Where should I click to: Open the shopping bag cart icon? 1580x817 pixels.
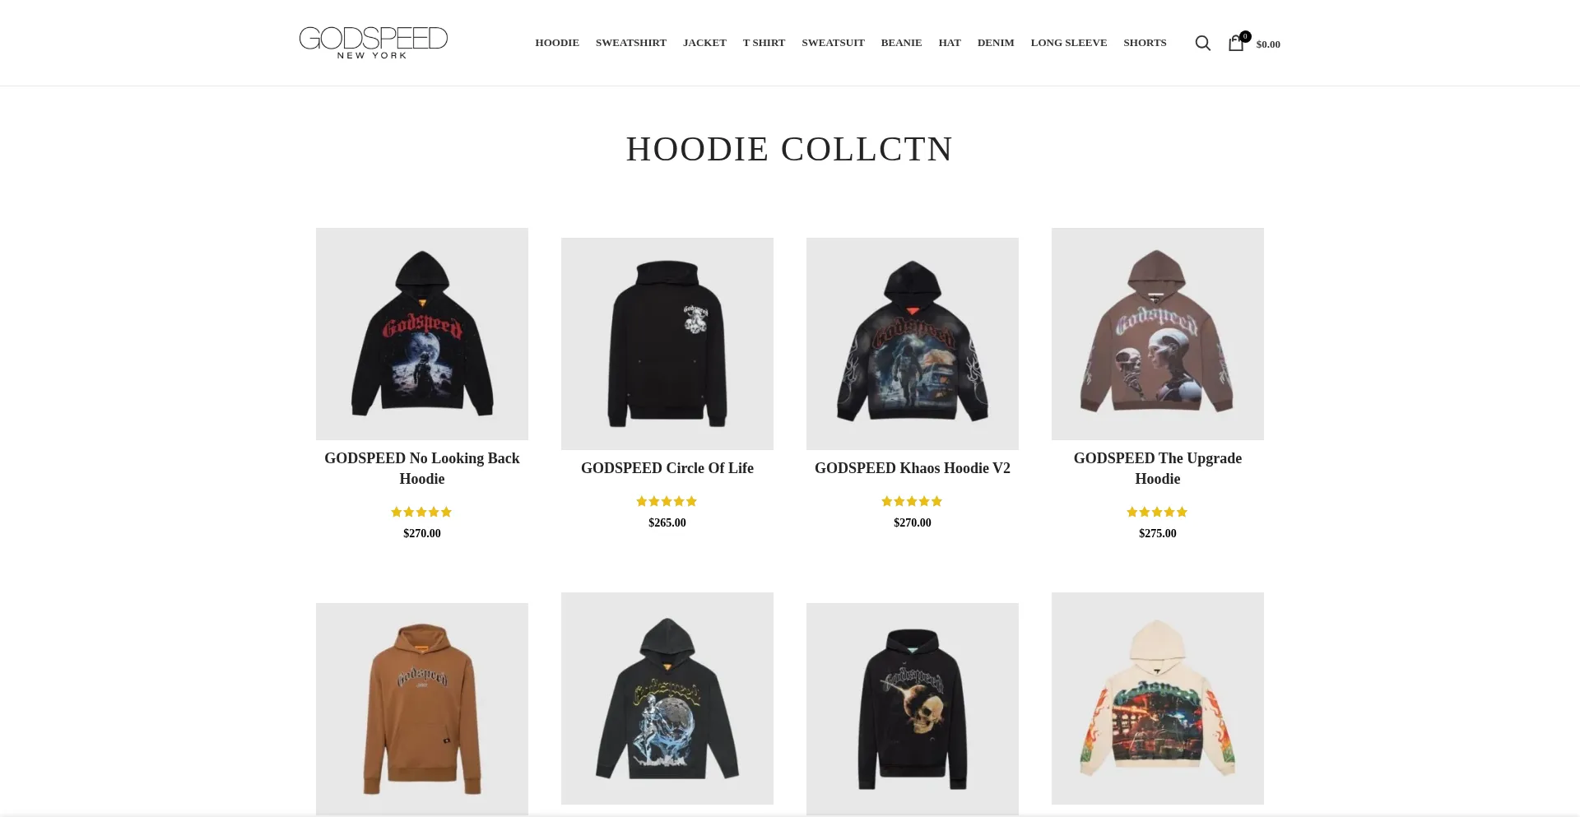1236,43
